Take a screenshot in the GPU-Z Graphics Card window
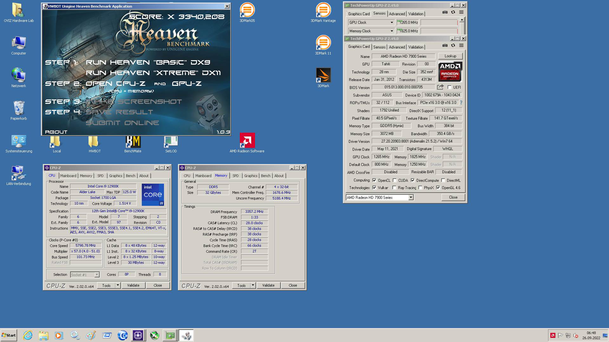 coord(445,46)
